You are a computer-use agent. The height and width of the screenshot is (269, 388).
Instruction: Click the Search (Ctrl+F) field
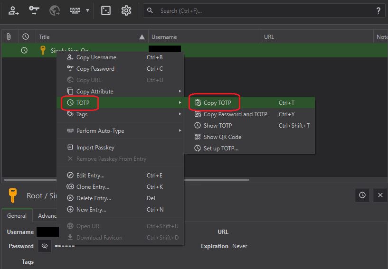point(264,10)
